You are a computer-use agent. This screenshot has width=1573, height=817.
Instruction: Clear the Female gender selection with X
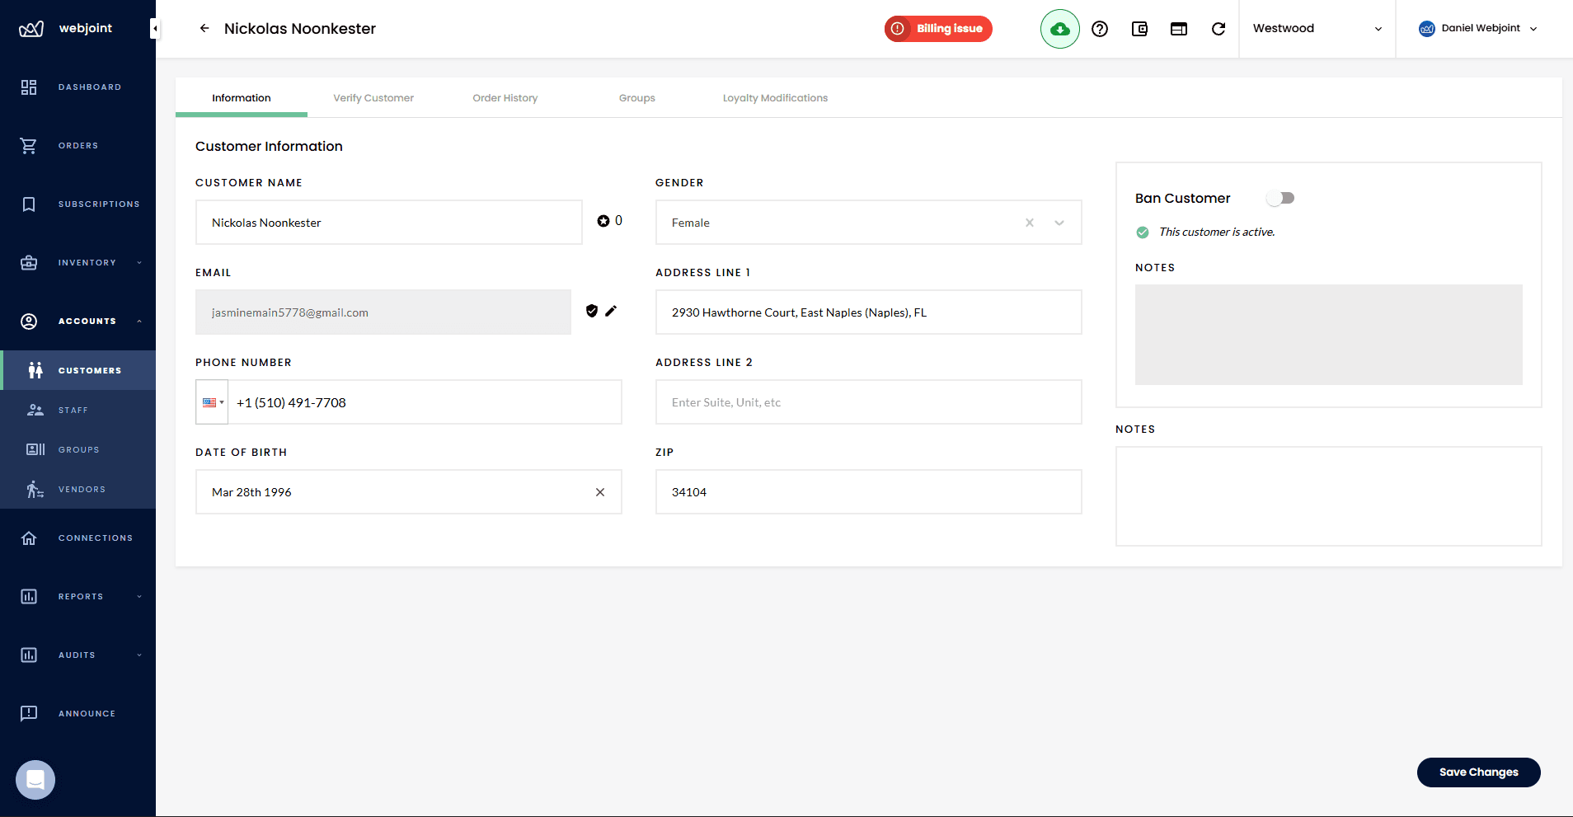coord(1029,222)
